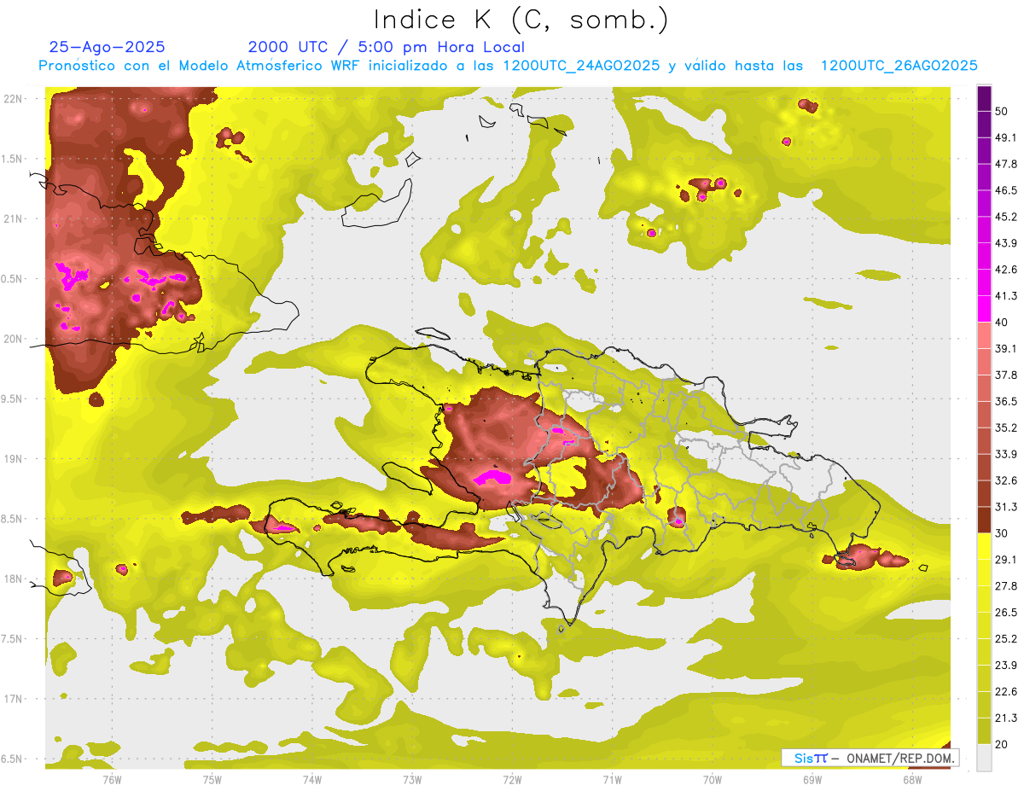
Task: Click the colorbar value "50"
Action: (1002, 111)
